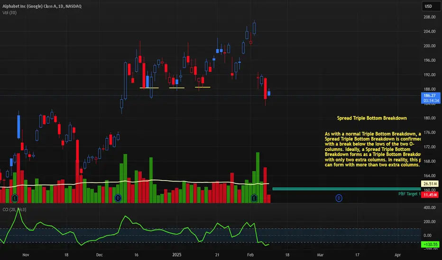The width and height of the screenshot is (442, 260).
Task: Click the -130.55 CCI value label
Action: (x=431, y=244)
